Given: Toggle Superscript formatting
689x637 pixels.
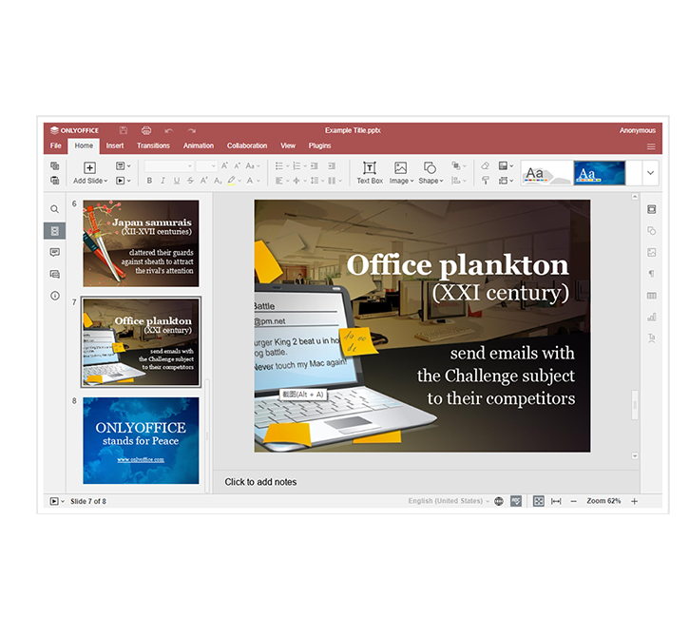Looking at the screenshot, I should tap(204, 181).
